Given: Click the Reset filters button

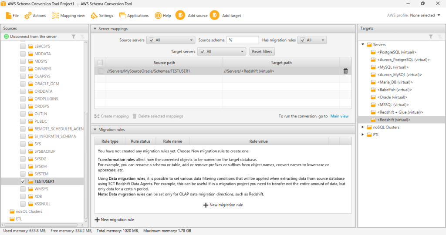Looking at the screenshot, I should 262,51.
